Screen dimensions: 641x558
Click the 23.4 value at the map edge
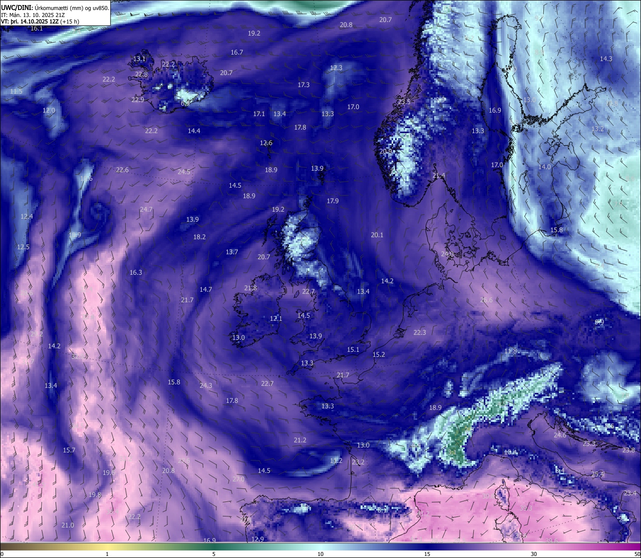(x=630, y=493)
